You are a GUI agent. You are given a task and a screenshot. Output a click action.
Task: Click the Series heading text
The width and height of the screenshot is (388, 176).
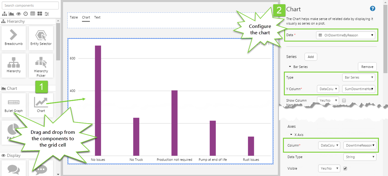point(291,57)
